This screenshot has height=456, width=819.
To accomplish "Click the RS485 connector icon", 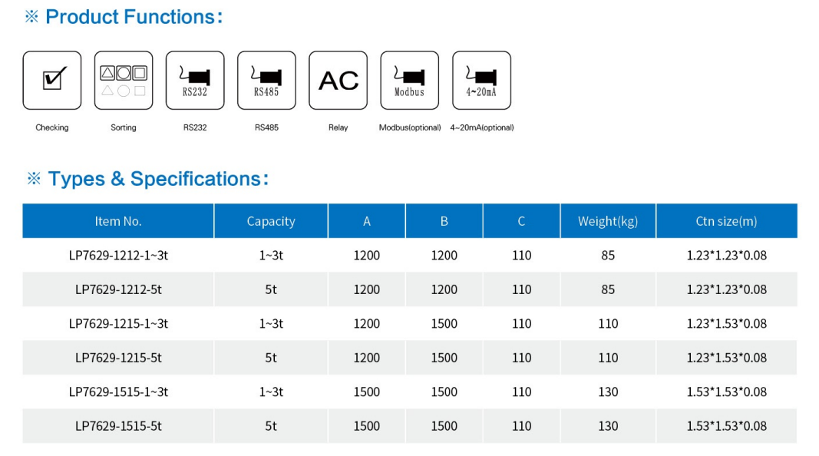I will point(267,81).
